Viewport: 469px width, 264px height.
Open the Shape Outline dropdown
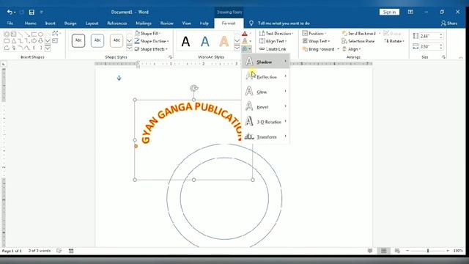(x=152, y=41)
